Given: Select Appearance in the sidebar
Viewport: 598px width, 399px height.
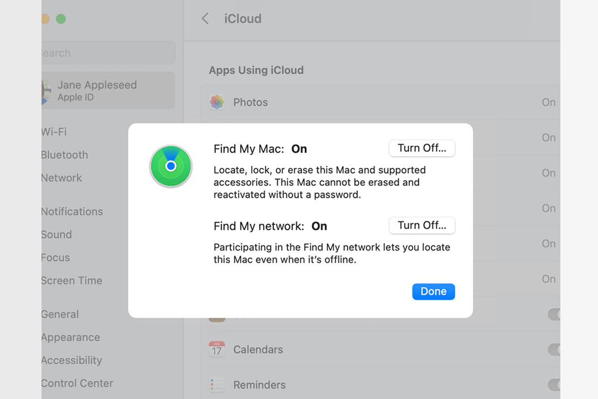Looking at the screenshot, I should [x=70, y=337].
